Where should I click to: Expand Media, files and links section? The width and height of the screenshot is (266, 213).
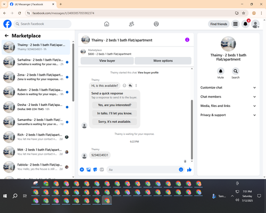click(228, 106)
